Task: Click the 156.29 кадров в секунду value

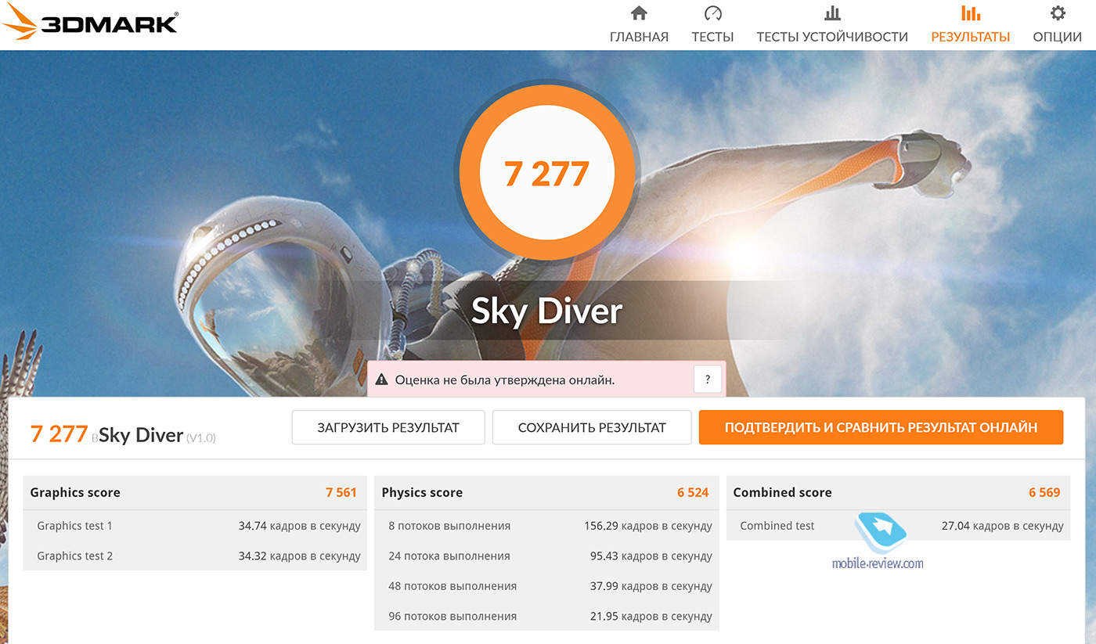Action: [648, 526]
